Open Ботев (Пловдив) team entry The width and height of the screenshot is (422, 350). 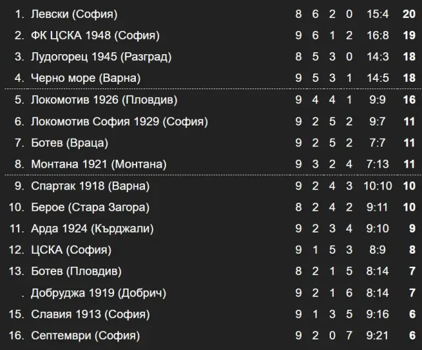tap(76, 271)
